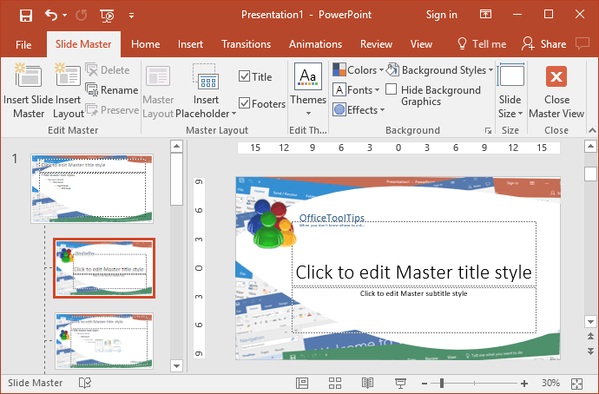This screenshot has height=394, width=599.
Task: Click the Tell me search box
Action: (481, 44)
